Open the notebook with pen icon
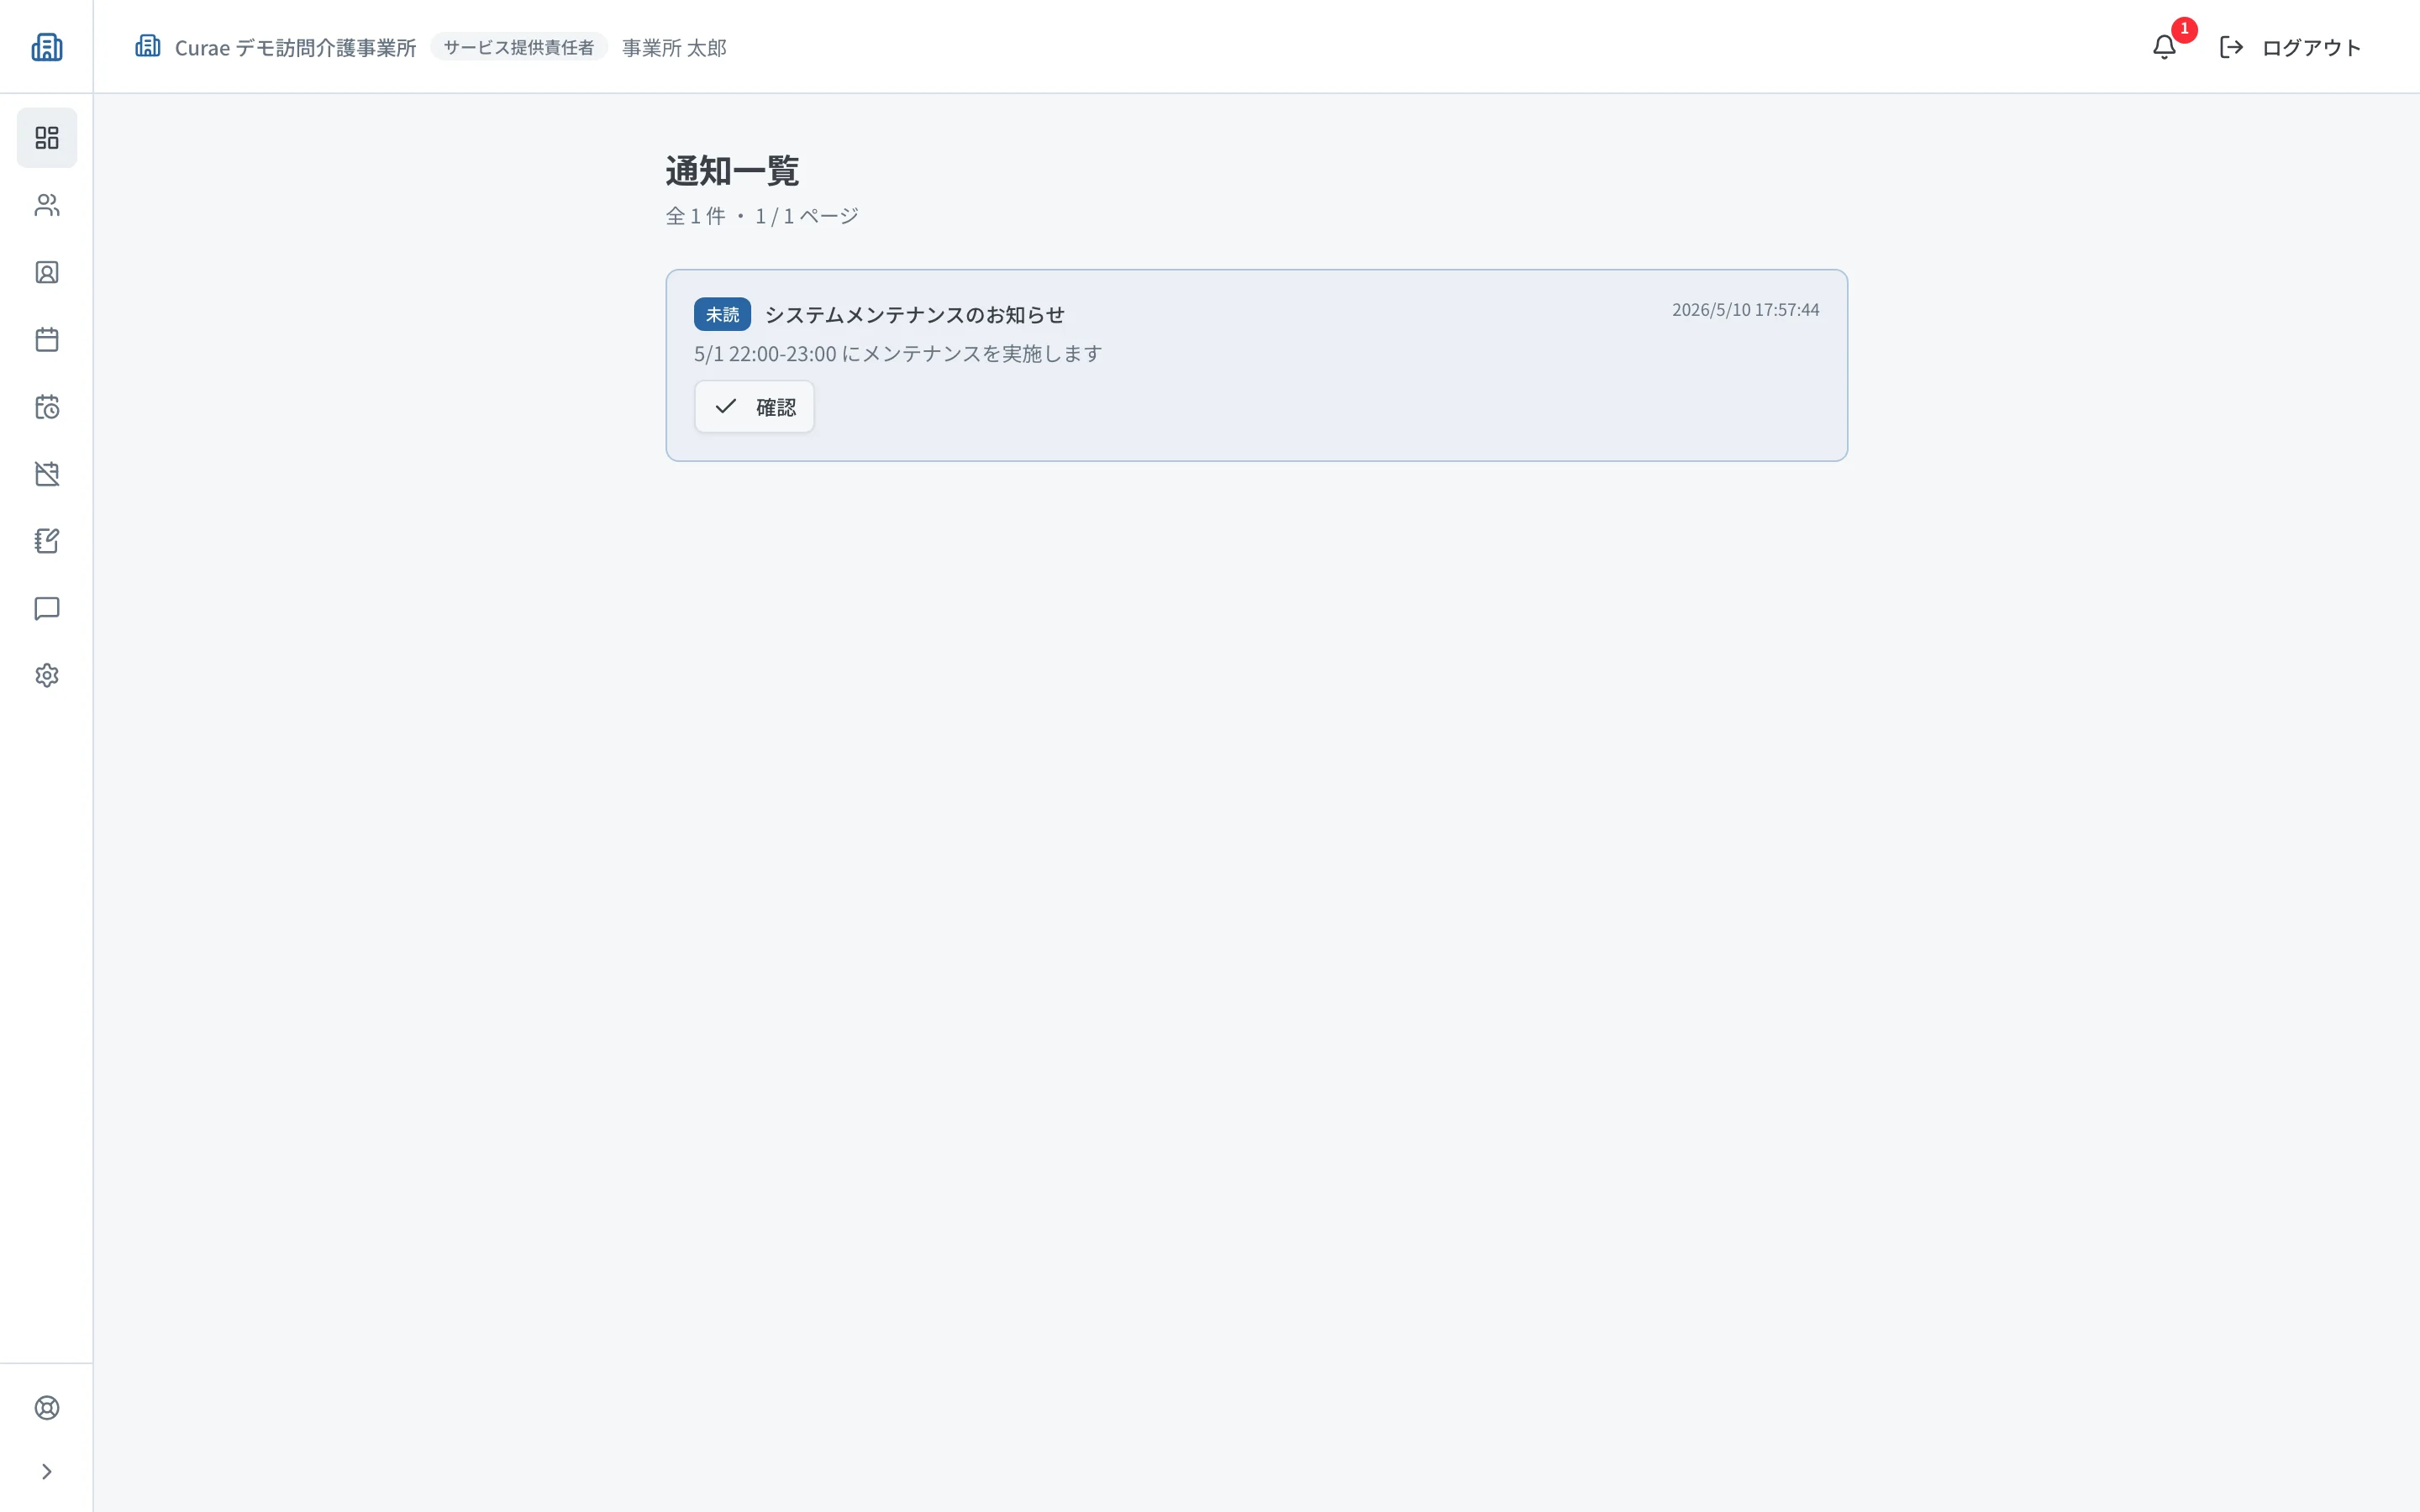Image resolution: width=2420 pixels, height=1512 pixels. pos(47,541)
